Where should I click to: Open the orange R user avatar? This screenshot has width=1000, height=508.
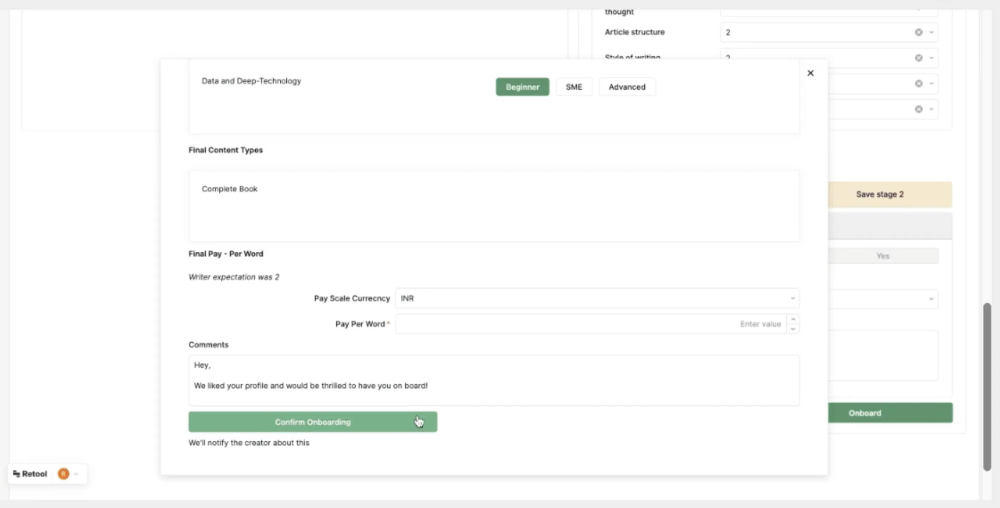pyautogui.click(x=63, y=473)
